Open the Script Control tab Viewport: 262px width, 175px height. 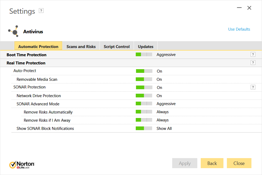[x=116, y=46]
